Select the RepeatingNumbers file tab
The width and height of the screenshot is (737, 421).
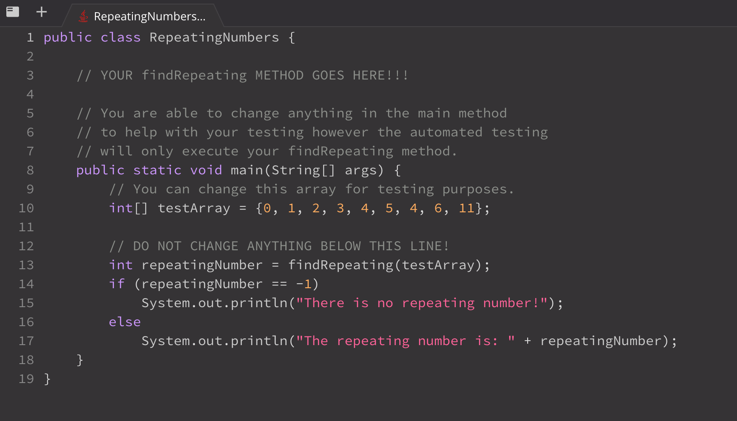pyautogui.click(x=149, y=16)
